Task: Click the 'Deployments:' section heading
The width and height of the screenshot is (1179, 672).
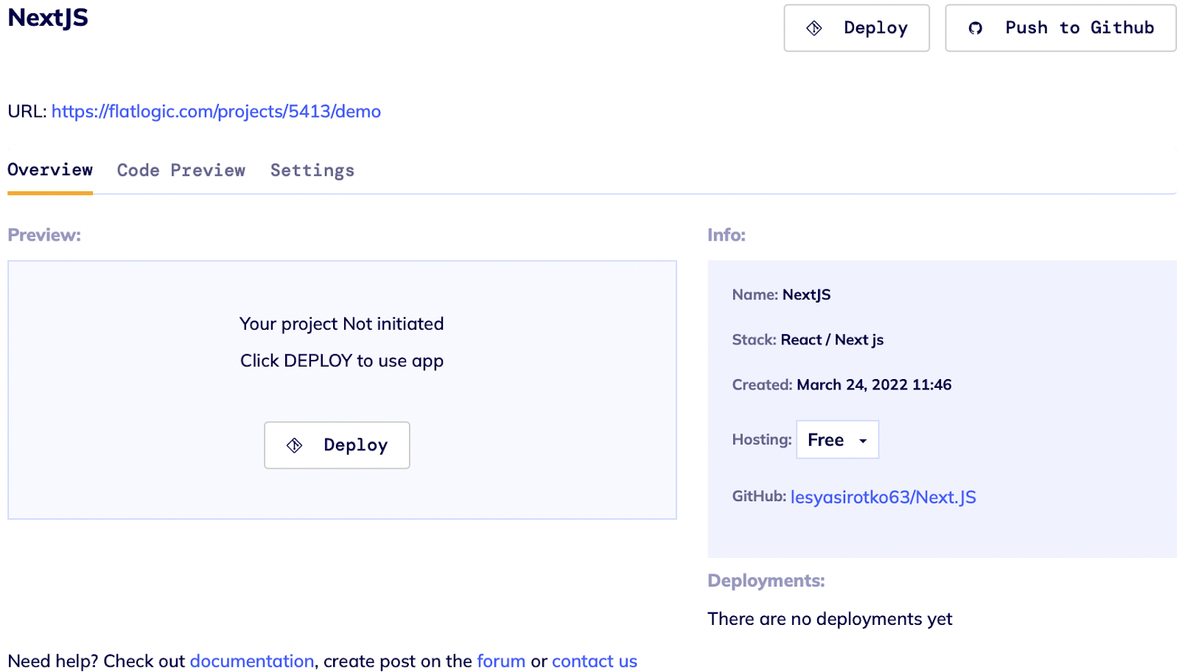Action: click(766, 581)
